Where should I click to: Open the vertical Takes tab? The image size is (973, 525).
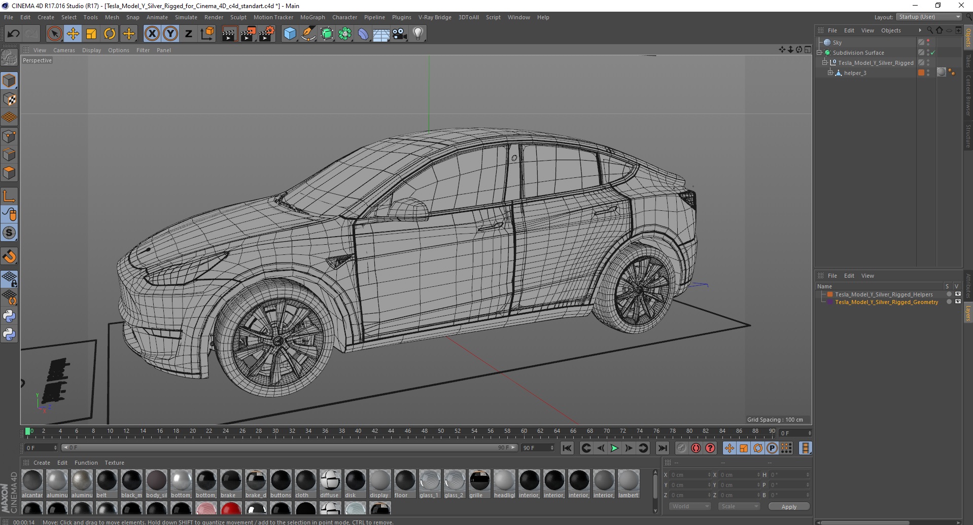[968, 61]
